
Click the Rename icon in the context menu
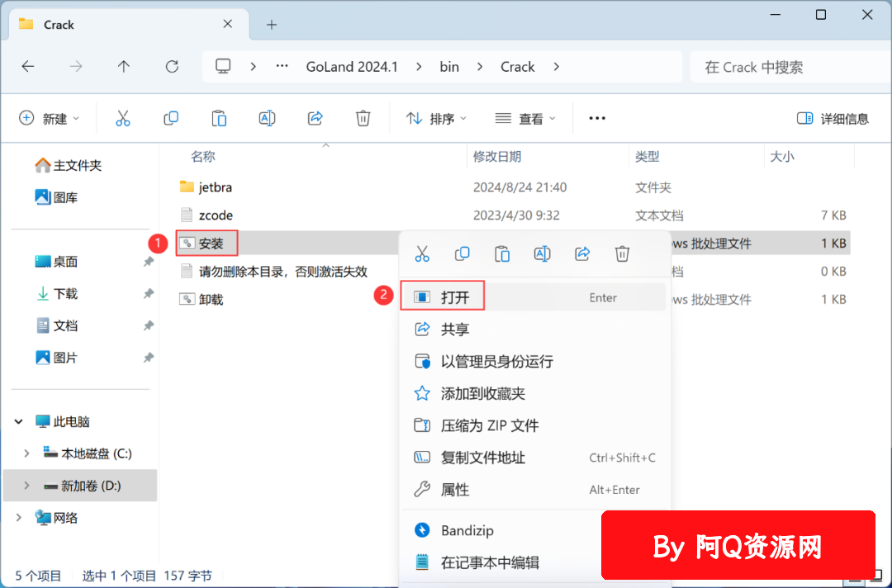point(542,254)
